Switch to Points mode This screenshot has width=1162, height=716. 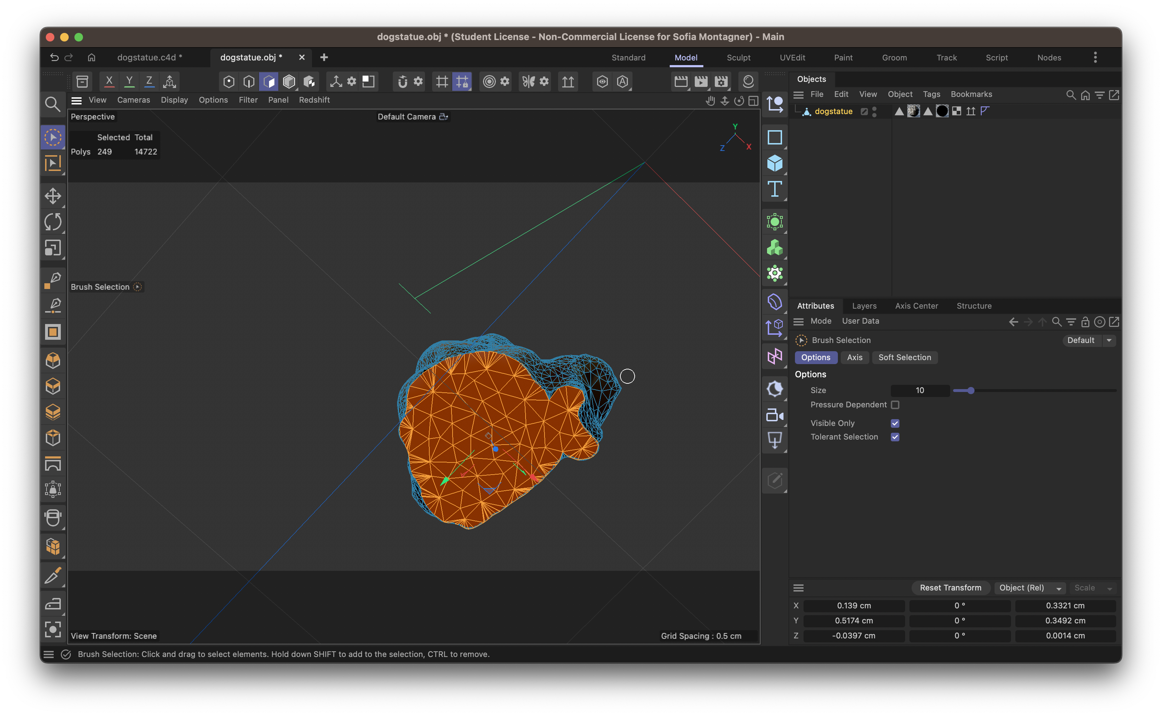(x=229, y=81)
